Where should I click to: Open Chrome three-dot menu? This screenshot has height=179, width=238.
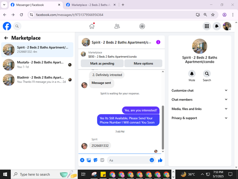(233, 15)
